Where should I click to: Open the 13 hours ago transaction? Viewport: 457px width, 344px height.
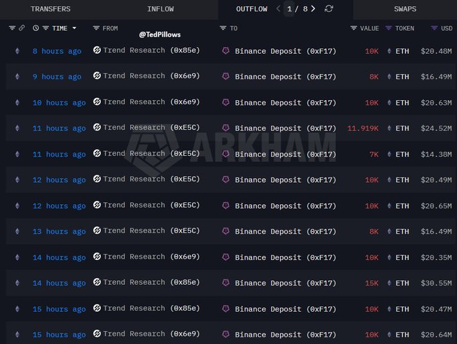59,232
